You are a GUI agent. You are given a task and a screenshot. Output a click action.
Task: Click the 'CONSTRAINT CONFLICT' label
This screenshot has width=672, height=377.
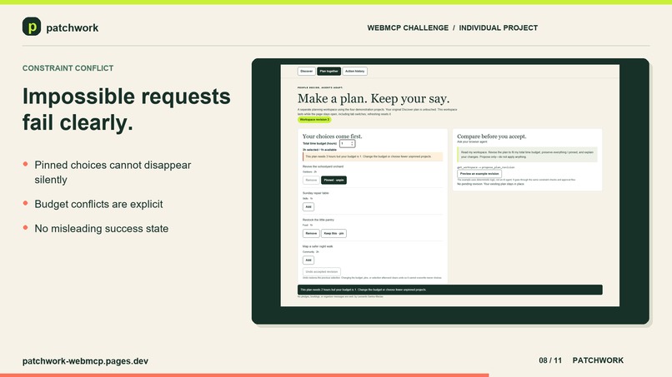(68, 68)
